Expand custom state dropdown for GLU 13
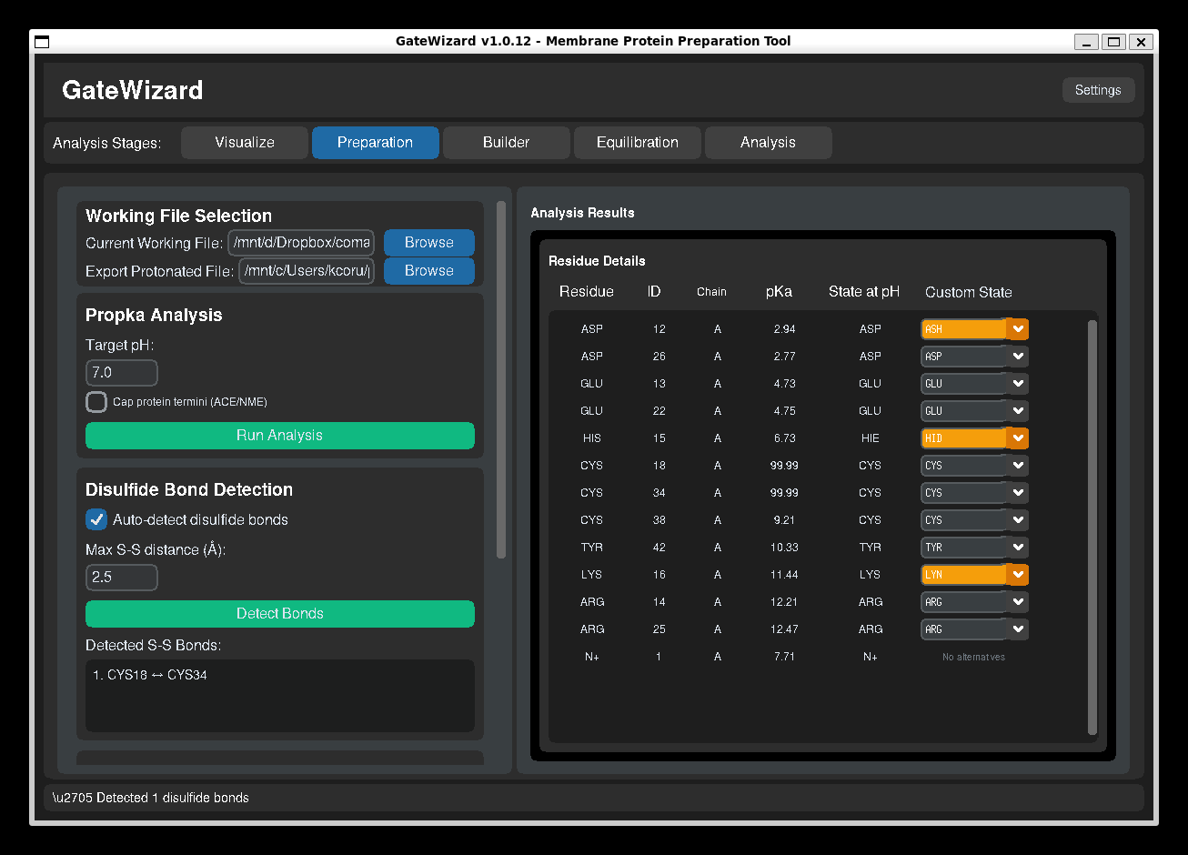1188x855 pixels. [x=973, y=384]
